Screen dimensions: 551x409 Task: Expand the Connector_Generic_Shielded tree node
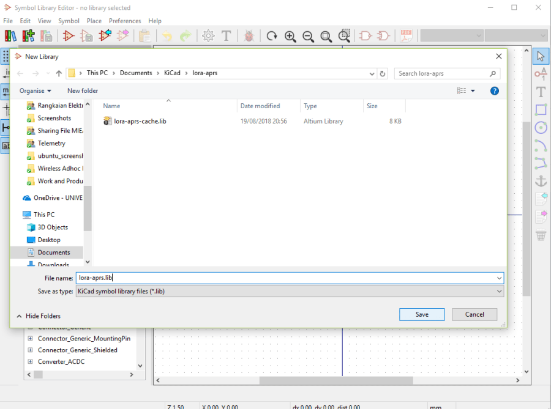(30, 350)
